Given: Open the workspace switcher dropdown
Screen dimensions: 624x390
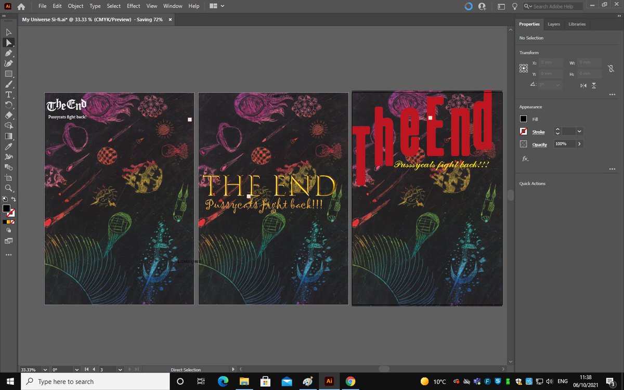Looking at the screenshot, I should click(217, 6).
